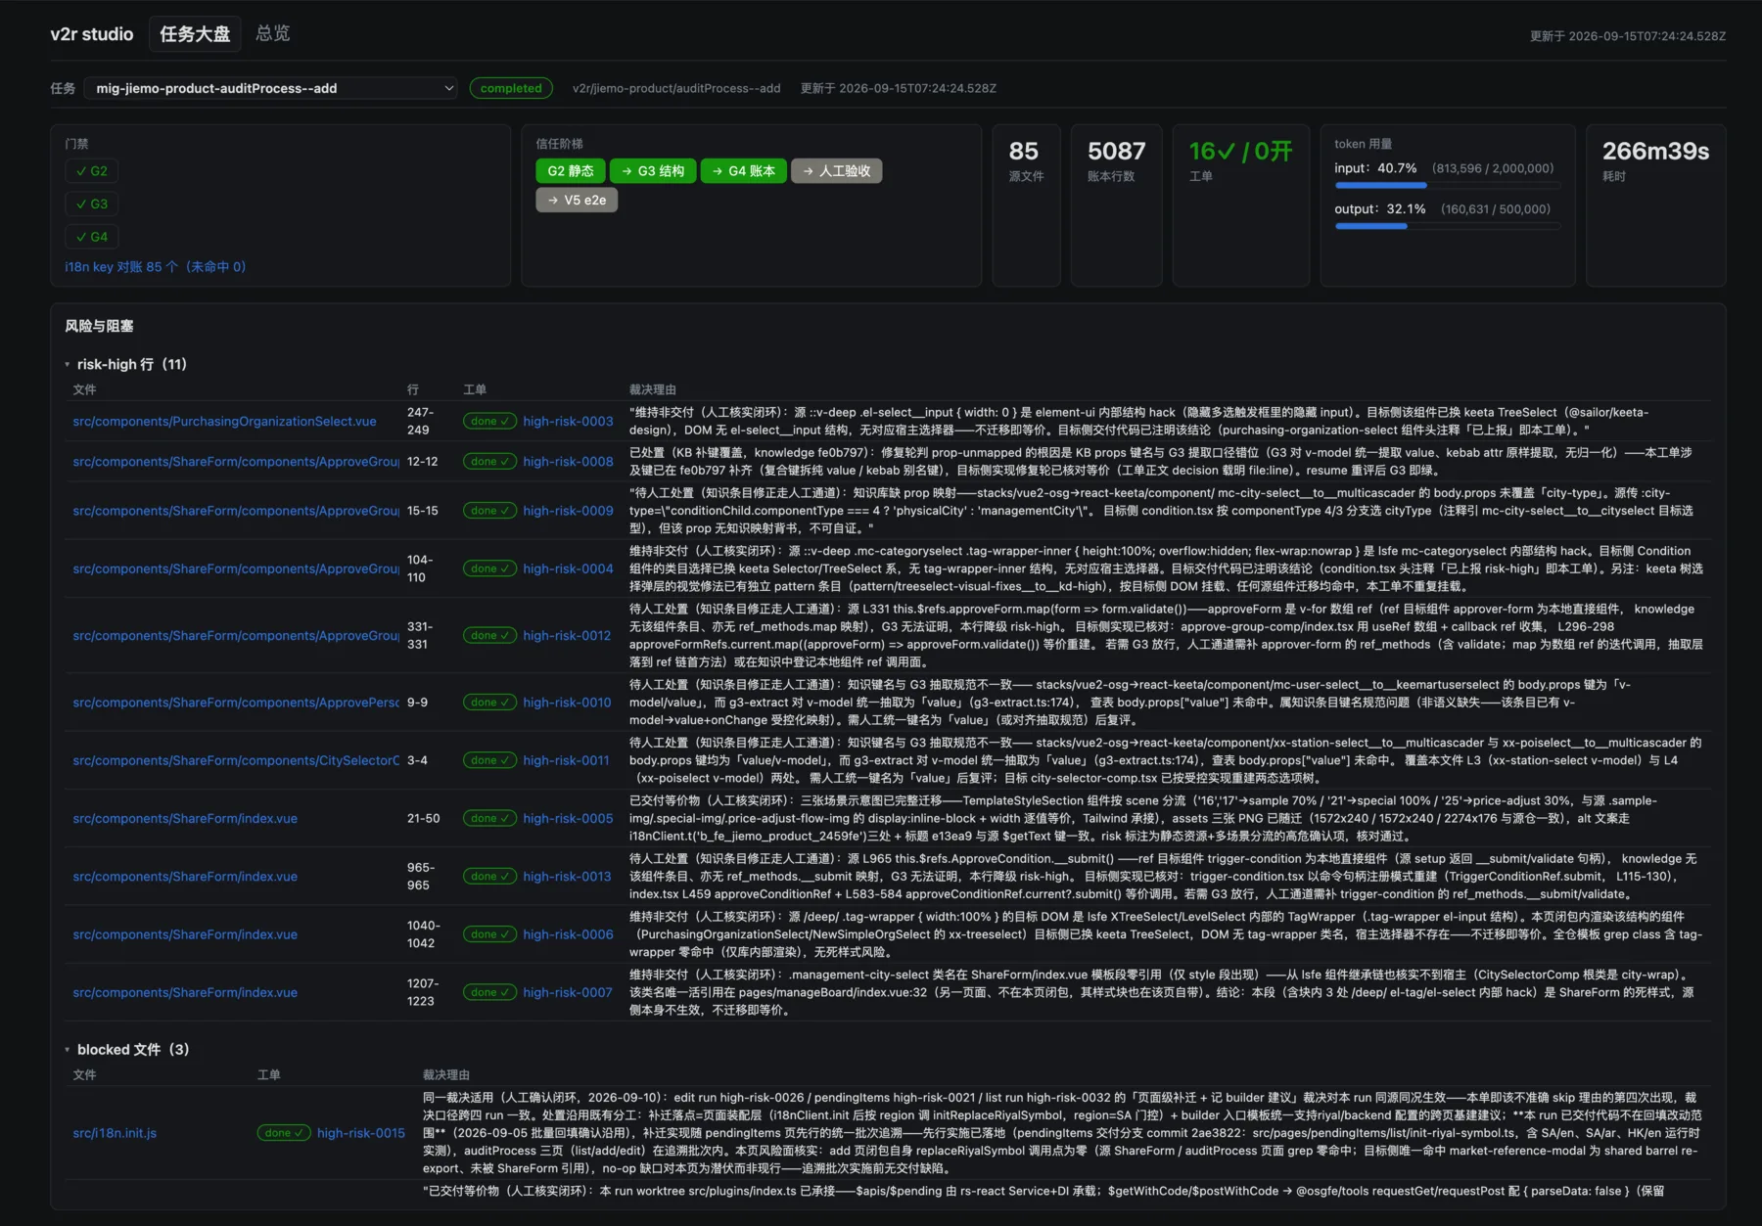
Task: Click the 16✓ / 0开 工单 stat card
Action: (x=1240, y=205)
